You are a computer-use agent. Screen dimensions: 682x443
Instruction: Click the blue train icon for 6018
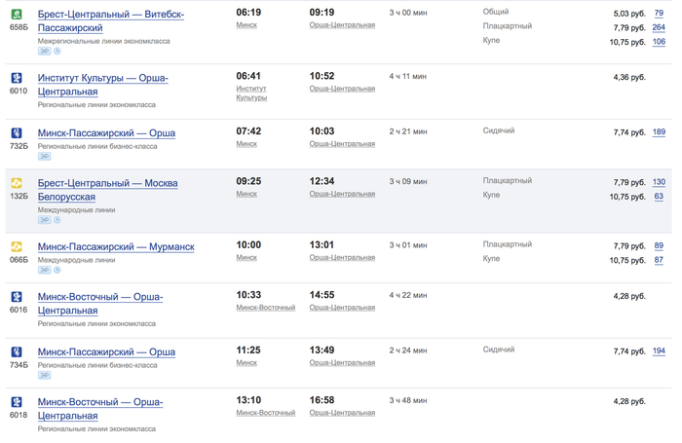(x=17, y=402)
